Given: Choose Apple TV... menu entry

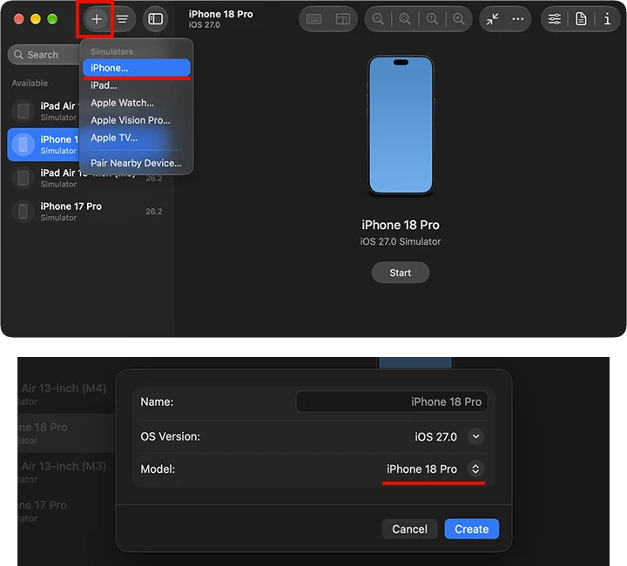Looking at the screenshot, I should (x=137, y=138).
